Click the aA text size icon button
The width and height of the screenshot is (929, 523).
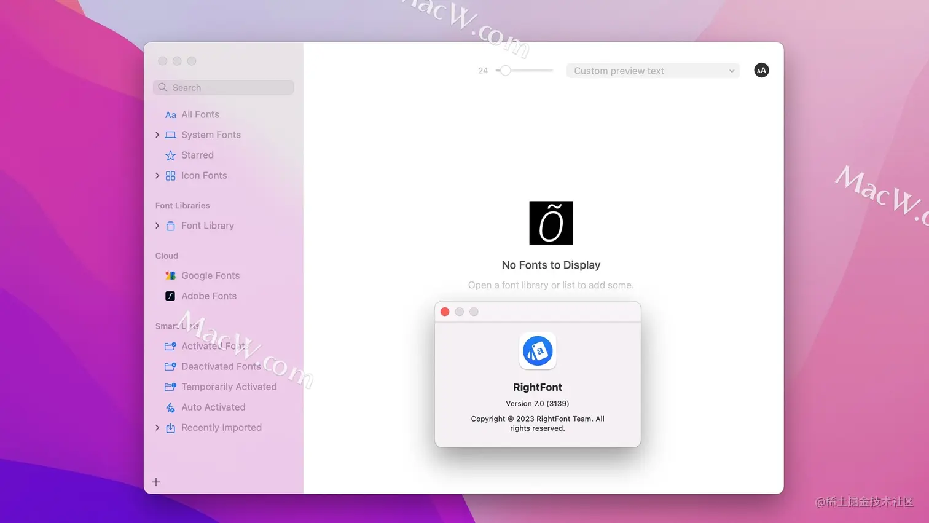coord(761,70)
